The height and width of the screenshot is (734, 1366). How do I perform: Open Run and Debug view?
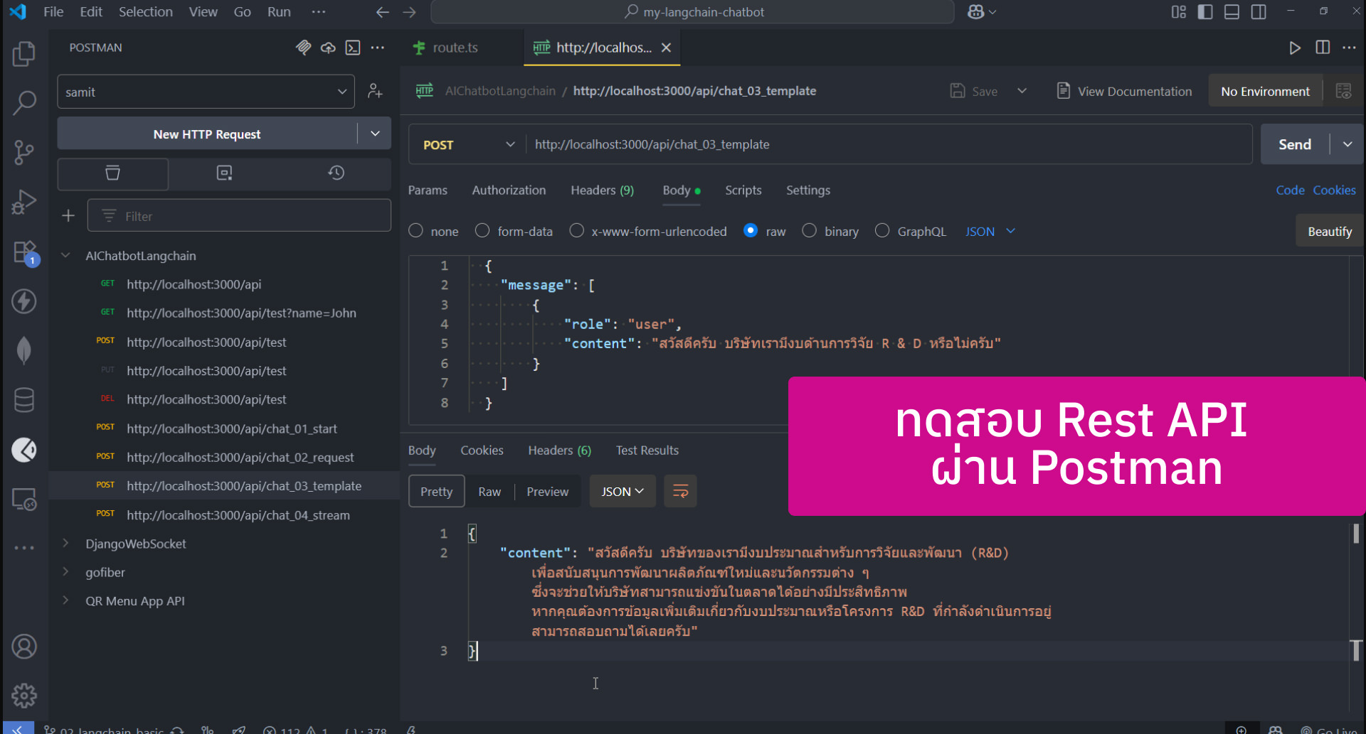(x=24, y=202)
